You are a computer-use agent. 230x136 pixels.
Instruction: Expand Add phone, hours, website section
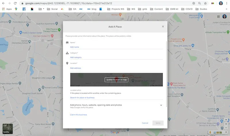click(161, 105)
